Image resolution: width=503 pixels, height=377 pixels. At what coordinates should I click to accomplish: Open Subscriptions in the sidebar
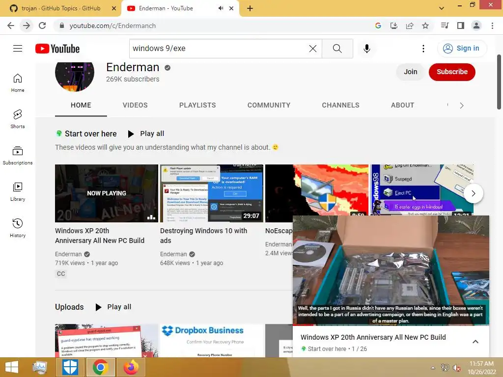pos(18,156)
